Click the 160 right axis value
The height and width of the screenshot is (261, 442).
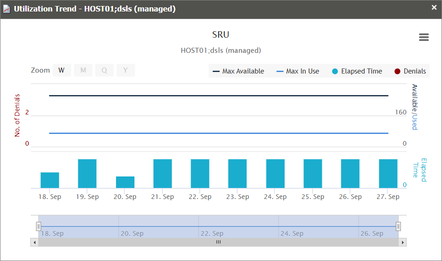point(401,112)
